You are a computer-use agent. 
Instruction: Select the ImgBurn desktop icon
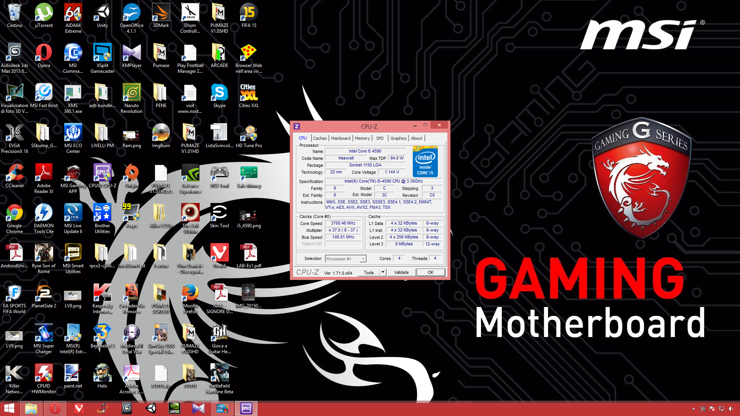[x=161, y=136]
